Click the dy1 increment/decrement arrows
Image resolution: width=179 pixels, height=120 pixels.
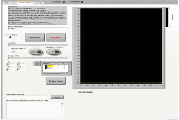point(18,65)
